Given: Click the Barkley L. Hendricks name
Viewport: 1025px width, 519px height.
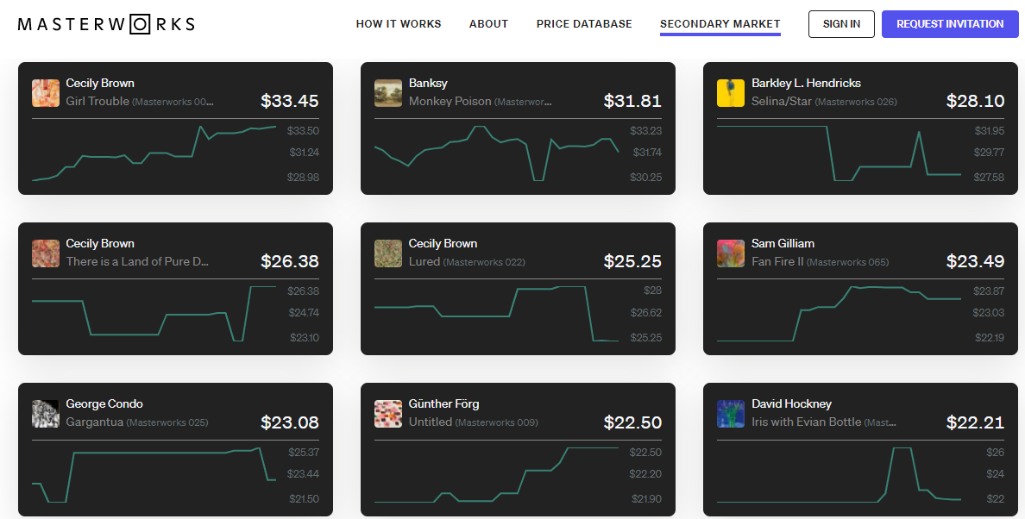Looking at the screenshot, I should click(806, 83).
